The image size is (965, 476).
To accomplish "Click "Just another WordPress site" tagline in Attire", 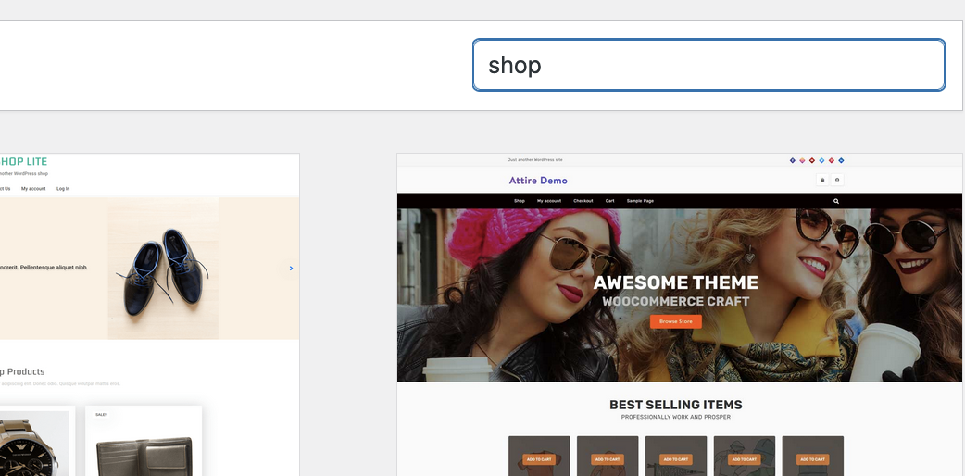I will tap(534, 160).
